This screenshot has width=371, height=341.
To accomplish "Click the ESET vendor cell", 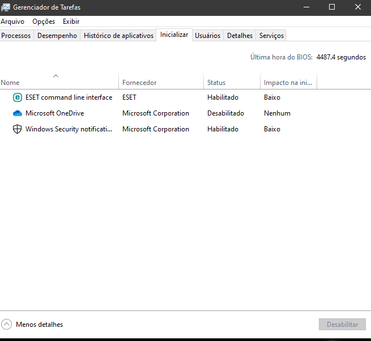I will tap(129, 97).
